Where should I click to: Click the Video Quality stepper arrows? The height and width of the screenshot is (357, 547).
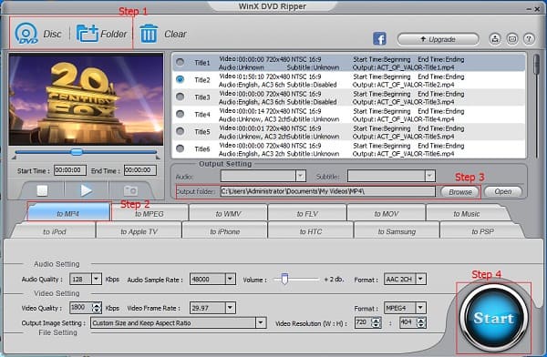point(97,308)
